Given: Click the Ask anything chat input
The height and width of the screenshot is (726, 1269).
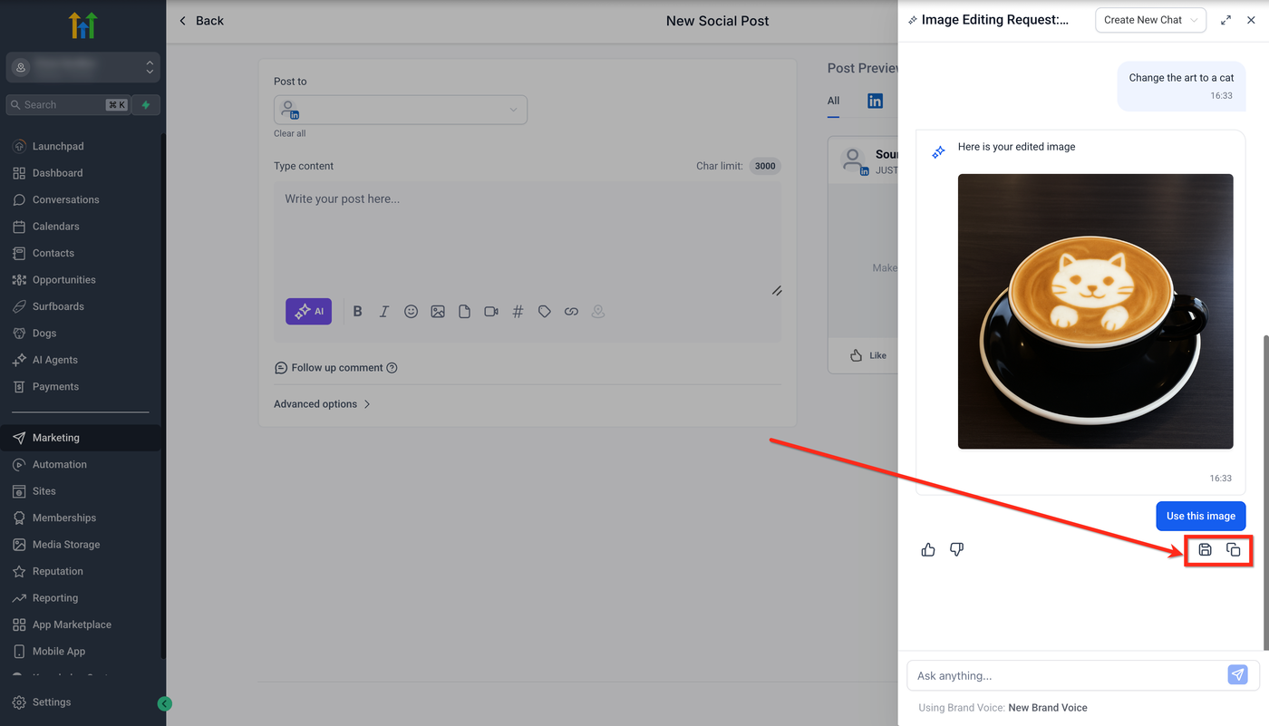Looking at the screenshot, I should (1066, 675).
